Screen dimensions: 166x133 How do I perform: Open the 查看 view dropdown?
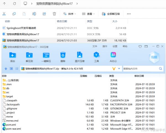click(88, 14)
